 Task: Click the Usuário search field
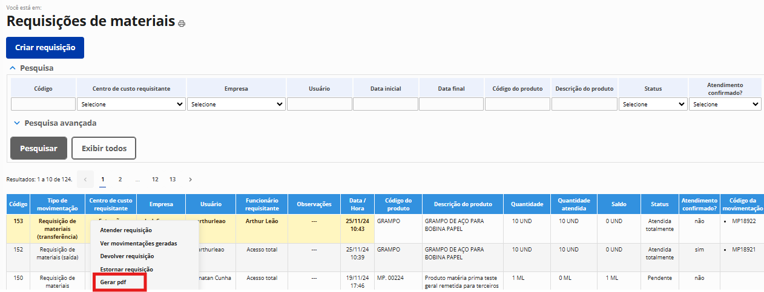320,104
